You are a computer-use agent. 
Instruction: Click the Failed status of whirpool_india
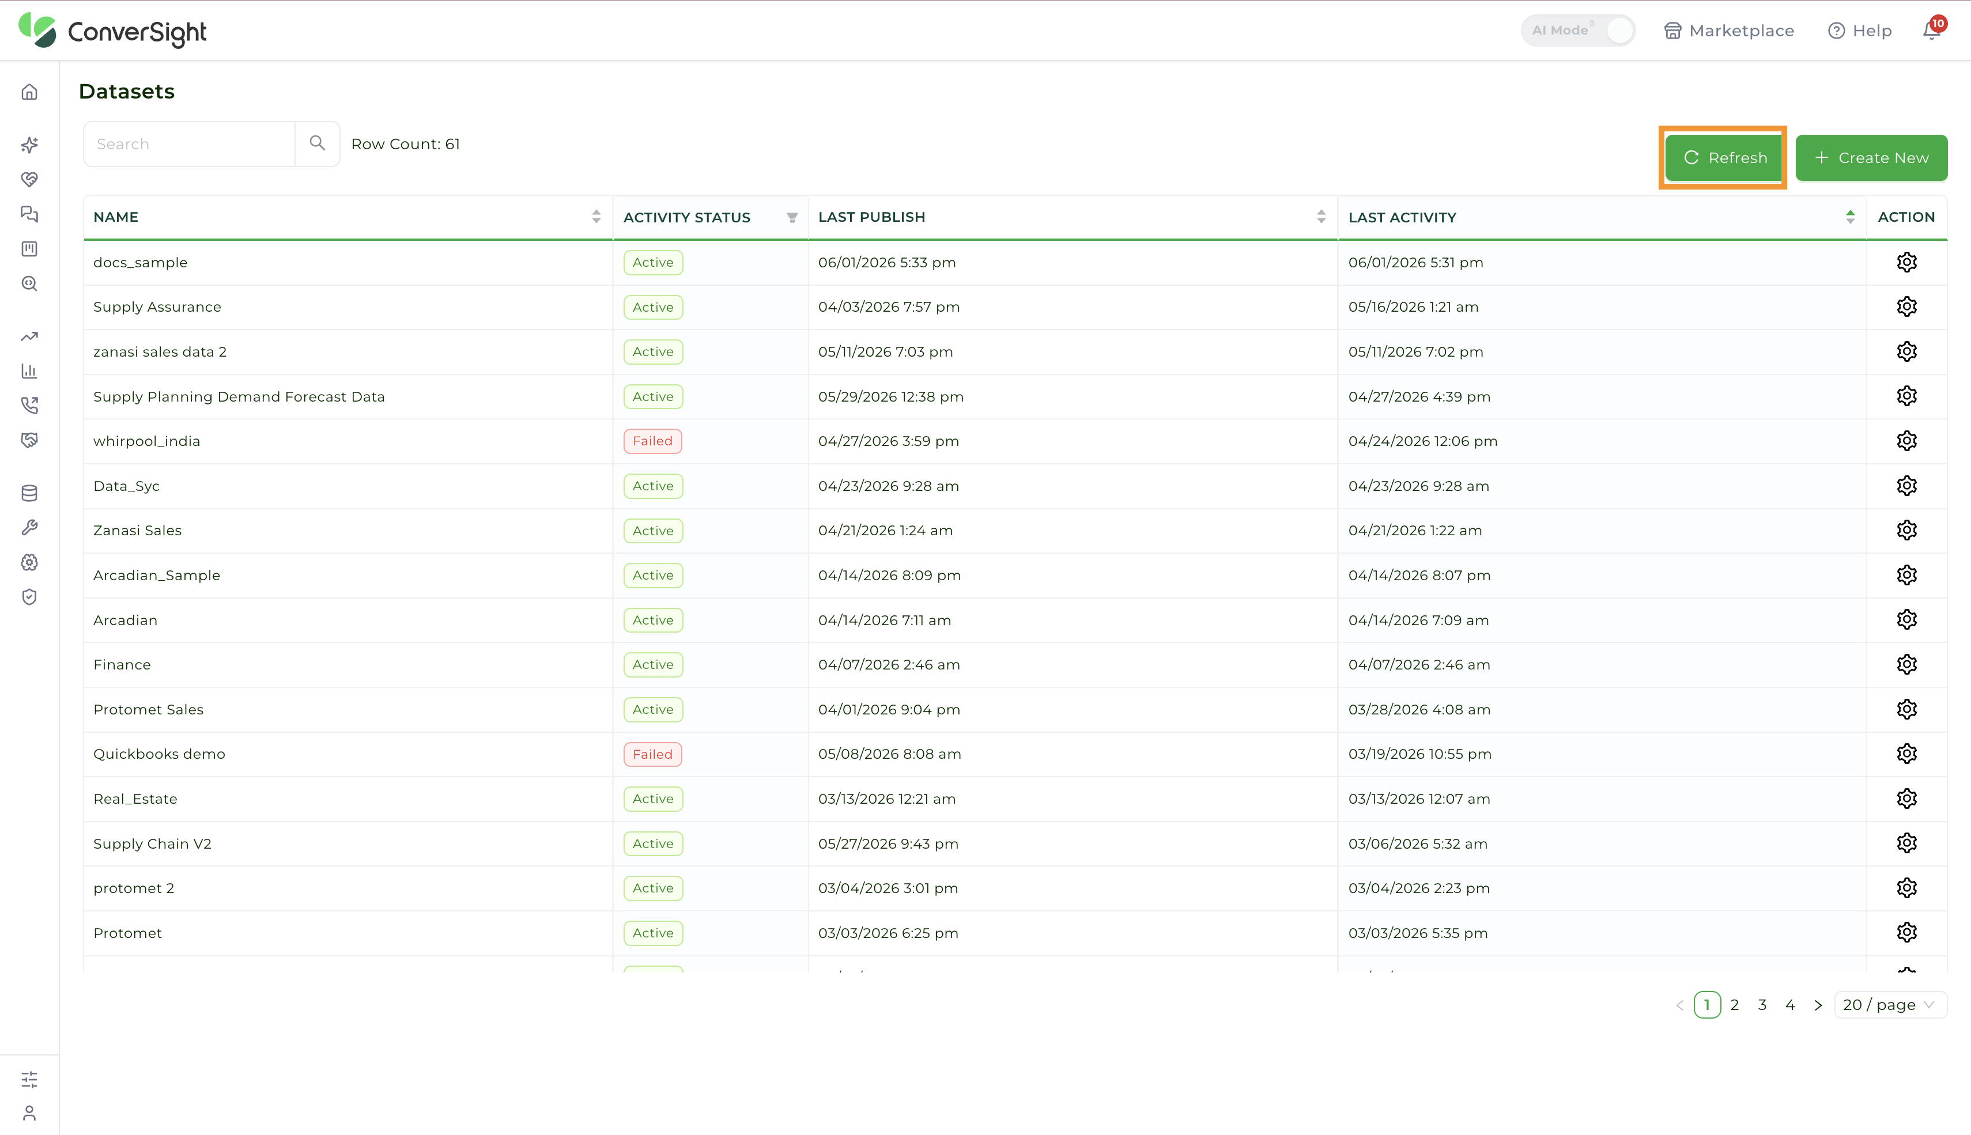click(x=652, y=441)
